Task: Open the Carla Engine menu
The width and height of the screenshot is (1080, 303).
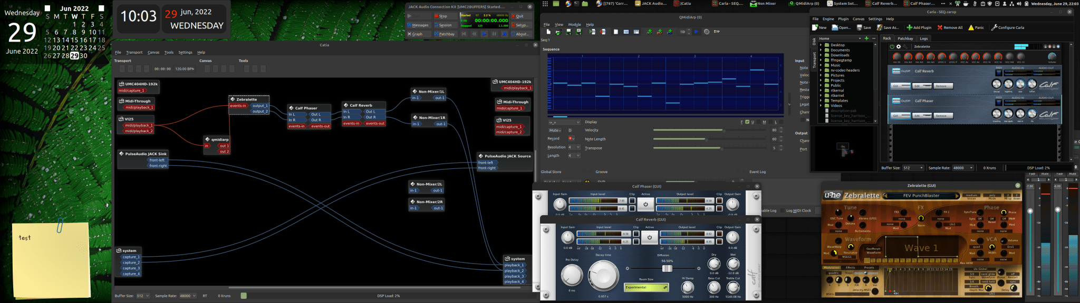Action: point(828,19)
